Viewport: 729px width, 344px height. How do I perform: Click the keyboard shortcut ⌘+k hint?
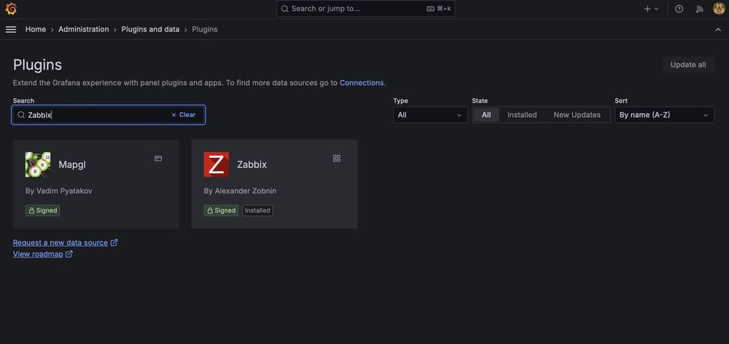[439, 9]
